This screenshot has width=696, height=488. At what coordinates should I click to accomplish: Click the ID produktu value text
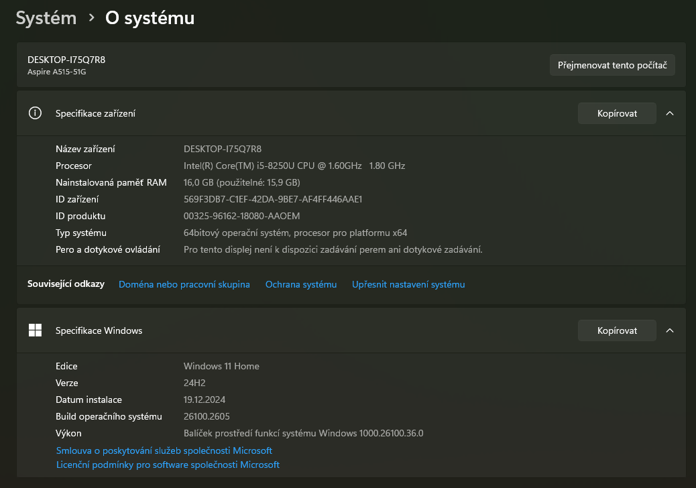coord(241,216)
